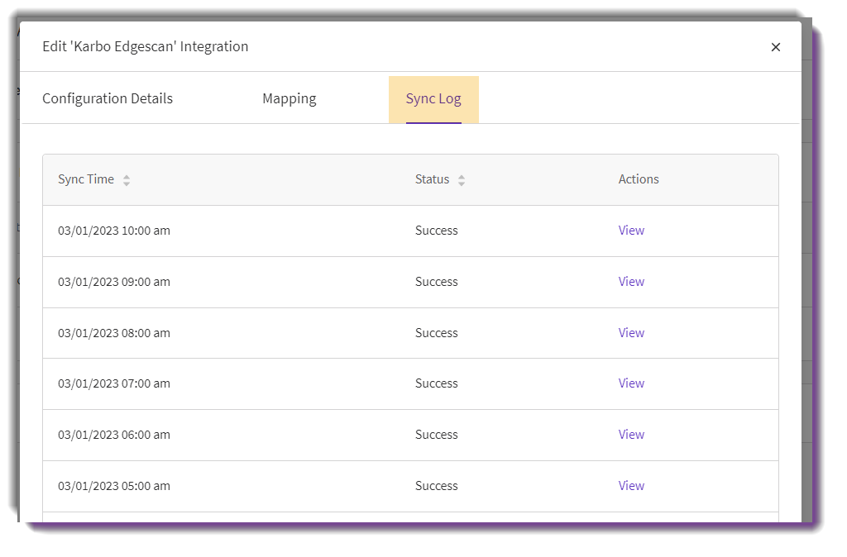
Task: Click '03/01/2023 09:00 am' sync time
Action: (114, 283)
